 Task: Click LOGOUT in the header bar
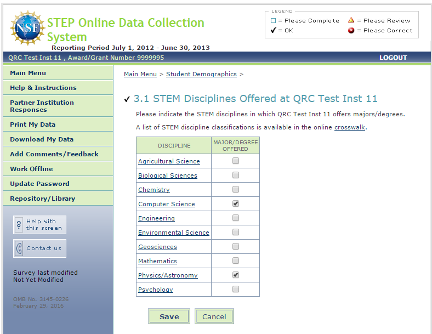point(393,58)
